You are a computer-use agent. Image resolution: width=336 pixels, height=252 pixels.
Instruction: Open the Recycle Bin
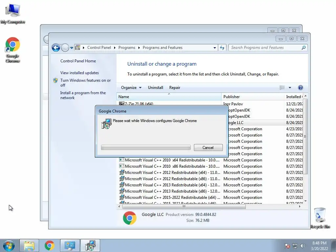(x=320, y=218)
